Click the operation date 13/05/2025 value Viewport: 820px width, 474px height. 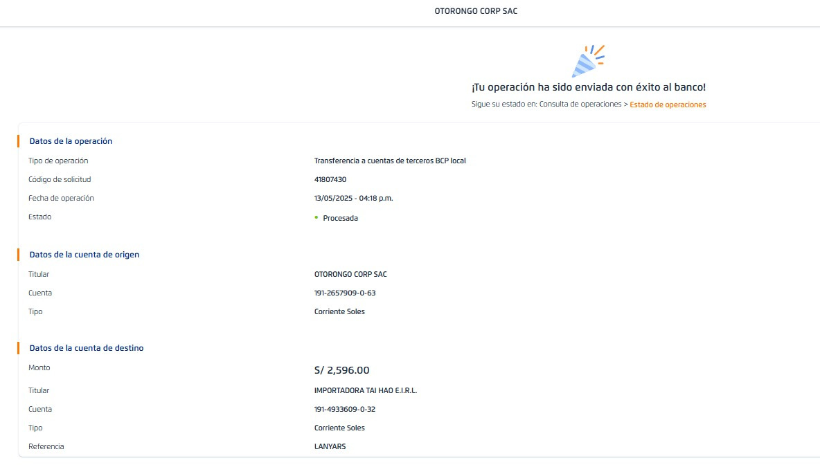coord(353,198)
